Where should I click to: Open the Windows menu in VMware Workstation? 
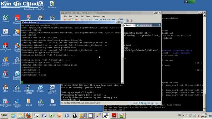[x=96, y=16]
